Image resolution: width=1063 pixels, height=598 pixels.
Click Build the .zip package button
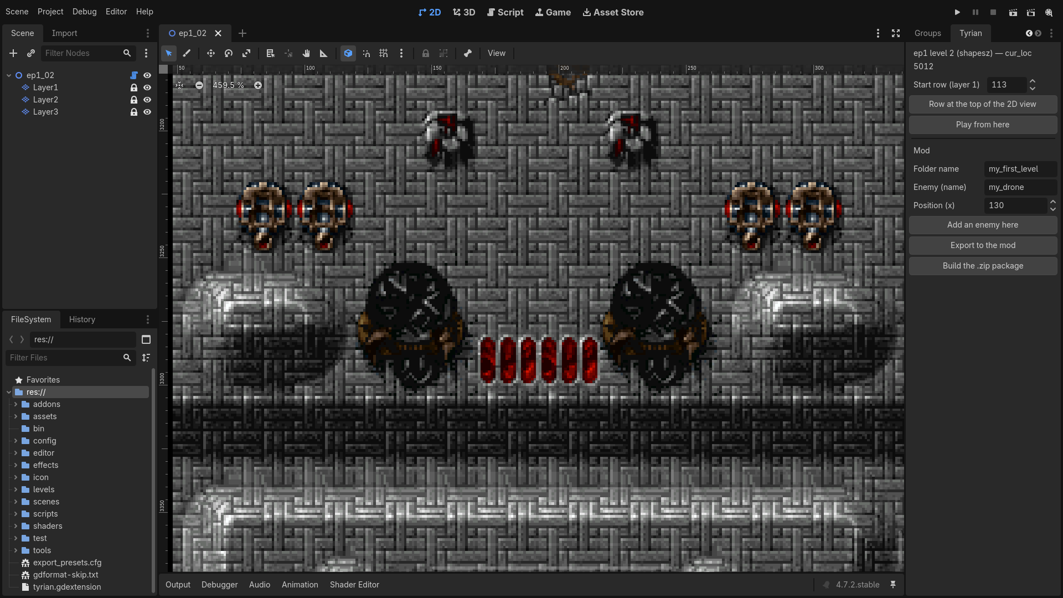point(983,266)
